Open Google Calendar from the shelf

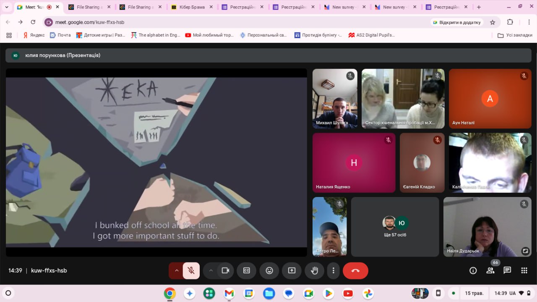[x=249, y=293]
